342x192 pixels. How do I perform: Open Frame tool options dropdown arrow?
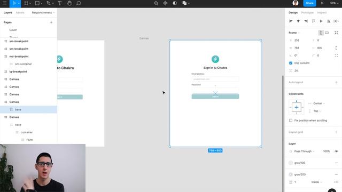point(30,3)
